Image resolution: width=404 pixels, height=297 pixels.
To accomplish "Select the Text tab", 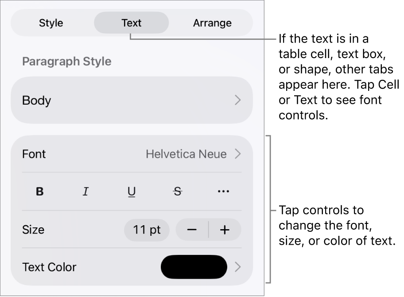I will (x=131, y=23).
